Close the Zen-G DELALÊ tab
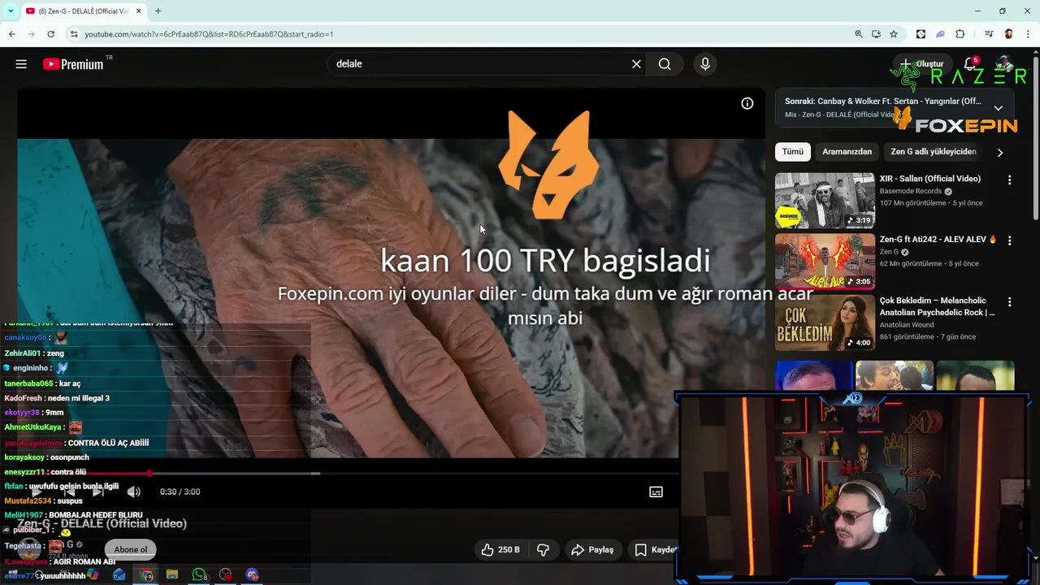1040x585 pixels. pos(139,11)
